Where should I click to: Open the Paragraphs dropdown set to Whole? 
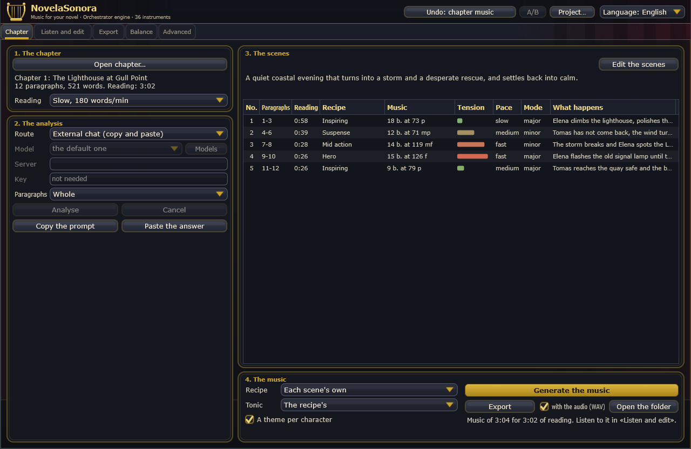(x=139, y=194)
